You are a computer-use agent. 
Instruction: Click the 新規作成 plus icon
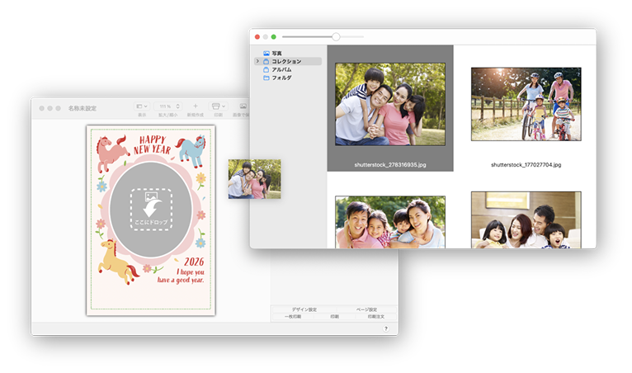click(x=196, y=106)
